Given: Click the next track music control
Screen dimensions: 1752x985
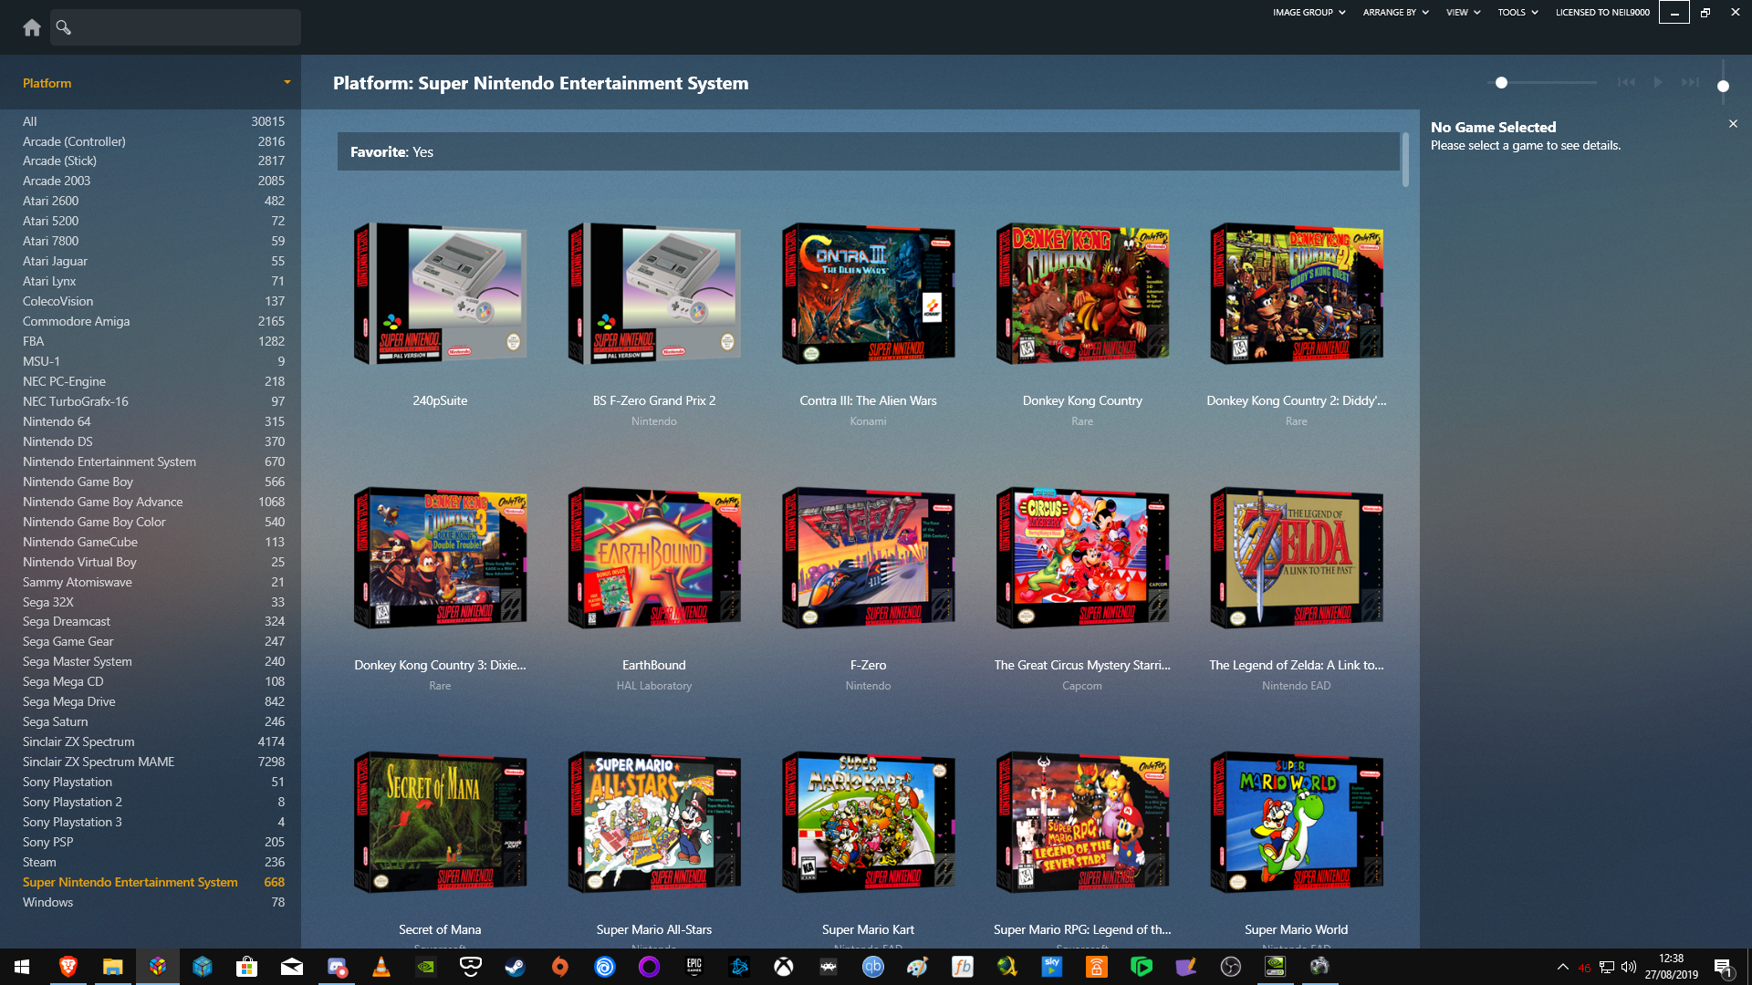Looking at the screenshot, I should [x=1690, y=82].
